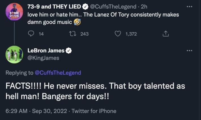The image size is (201, 120).
Task: Like the tweet with the heart icon
Action: tap(117, 34)
